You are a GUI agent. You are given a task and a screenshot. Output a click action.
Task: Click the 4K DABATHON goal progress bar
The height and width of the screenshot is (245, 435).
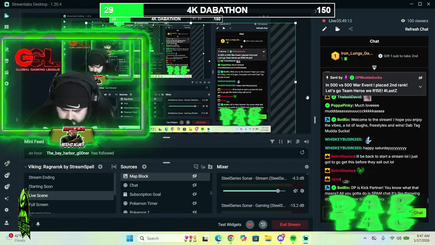pos(217,10)
